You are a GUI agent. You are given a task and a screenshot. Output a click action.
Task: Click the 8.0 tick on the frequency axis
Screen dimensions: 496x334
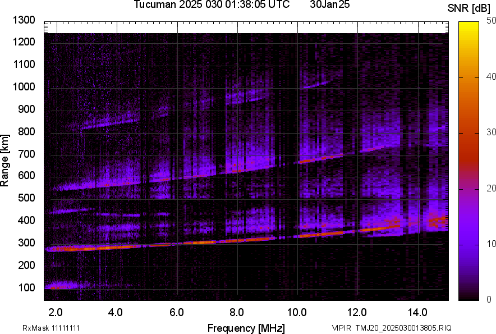[237, 311]
